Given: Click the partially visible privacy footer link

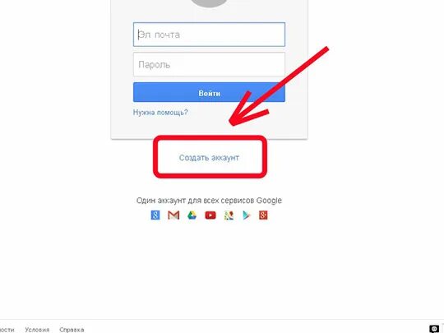Looking at the screenshot, I should tap(7, 330).
